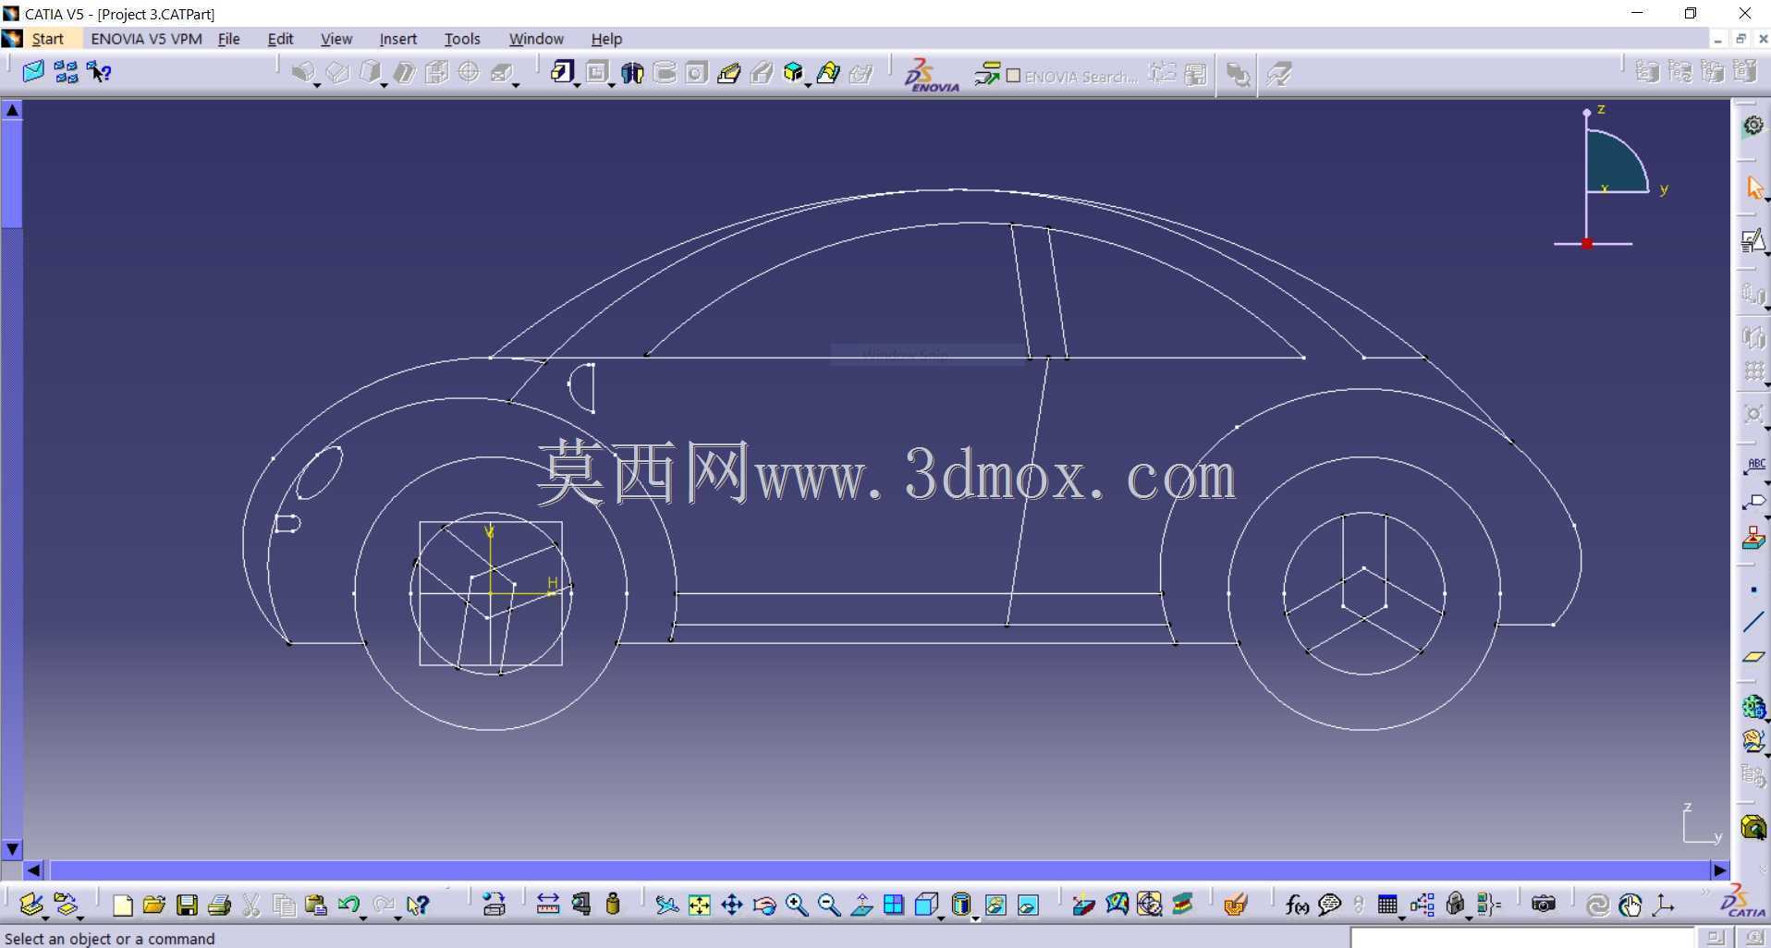Minimize the inner document window
The width and height of the screenshot is (1771, 948).
1717,39
